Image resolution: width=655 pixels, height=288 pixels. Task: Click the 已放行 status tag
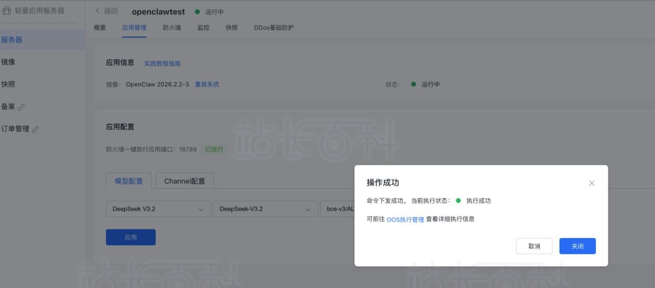click(x=214, y=149)
